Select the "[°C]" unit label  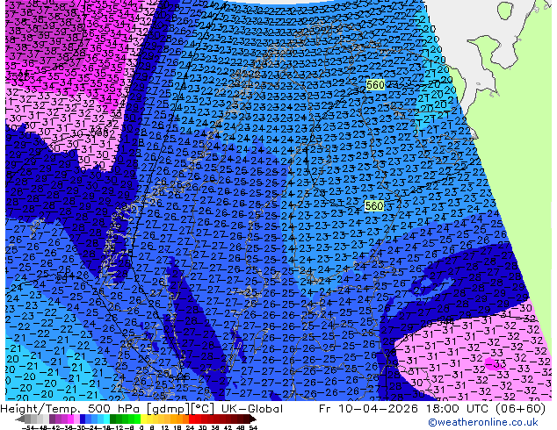[x=203, y=409]
